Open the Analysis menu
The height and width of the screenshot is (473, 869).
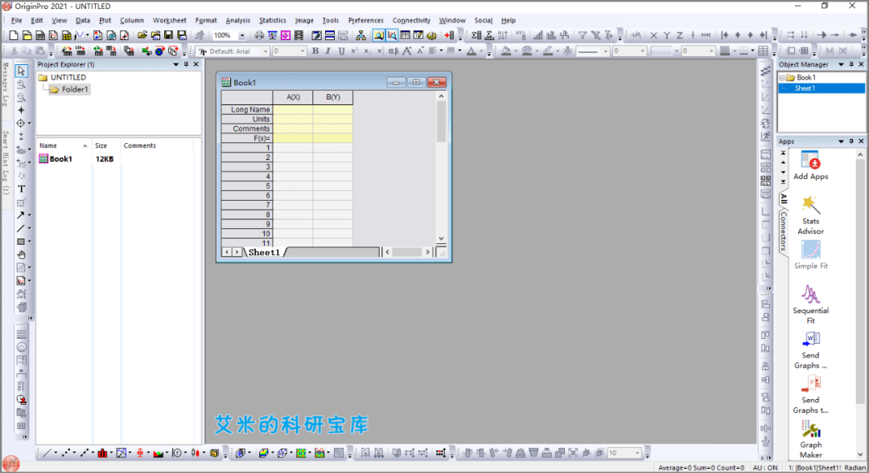pyautogui.click(x=237, y=20)
